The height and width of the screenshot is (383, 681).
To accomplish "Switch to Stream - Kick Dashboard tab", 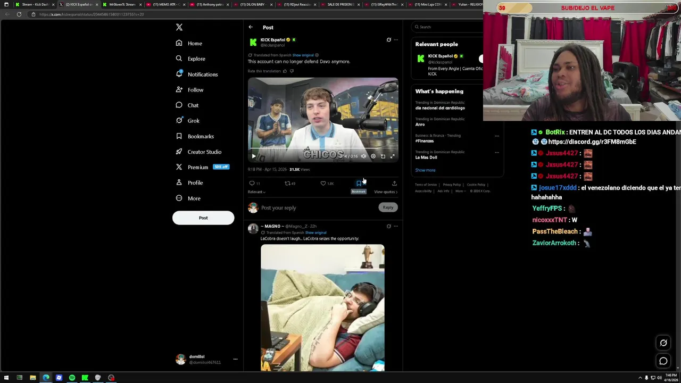I will pos(35,4).
